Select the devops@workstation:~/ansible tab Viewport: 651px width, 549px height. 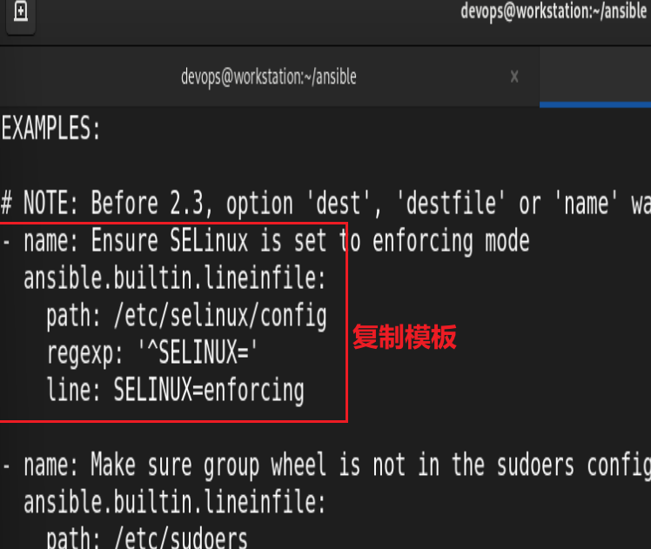tap(269, 77)
